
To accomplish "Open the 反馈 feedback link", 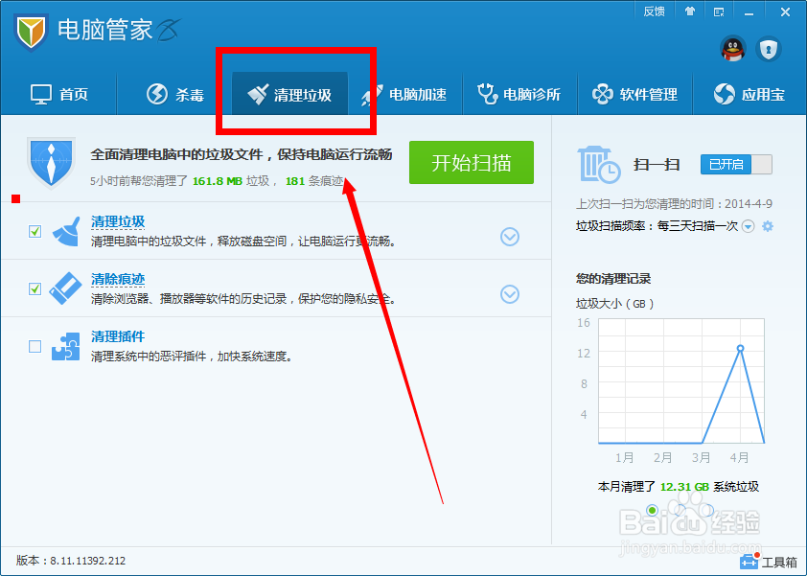I will 655,12.
